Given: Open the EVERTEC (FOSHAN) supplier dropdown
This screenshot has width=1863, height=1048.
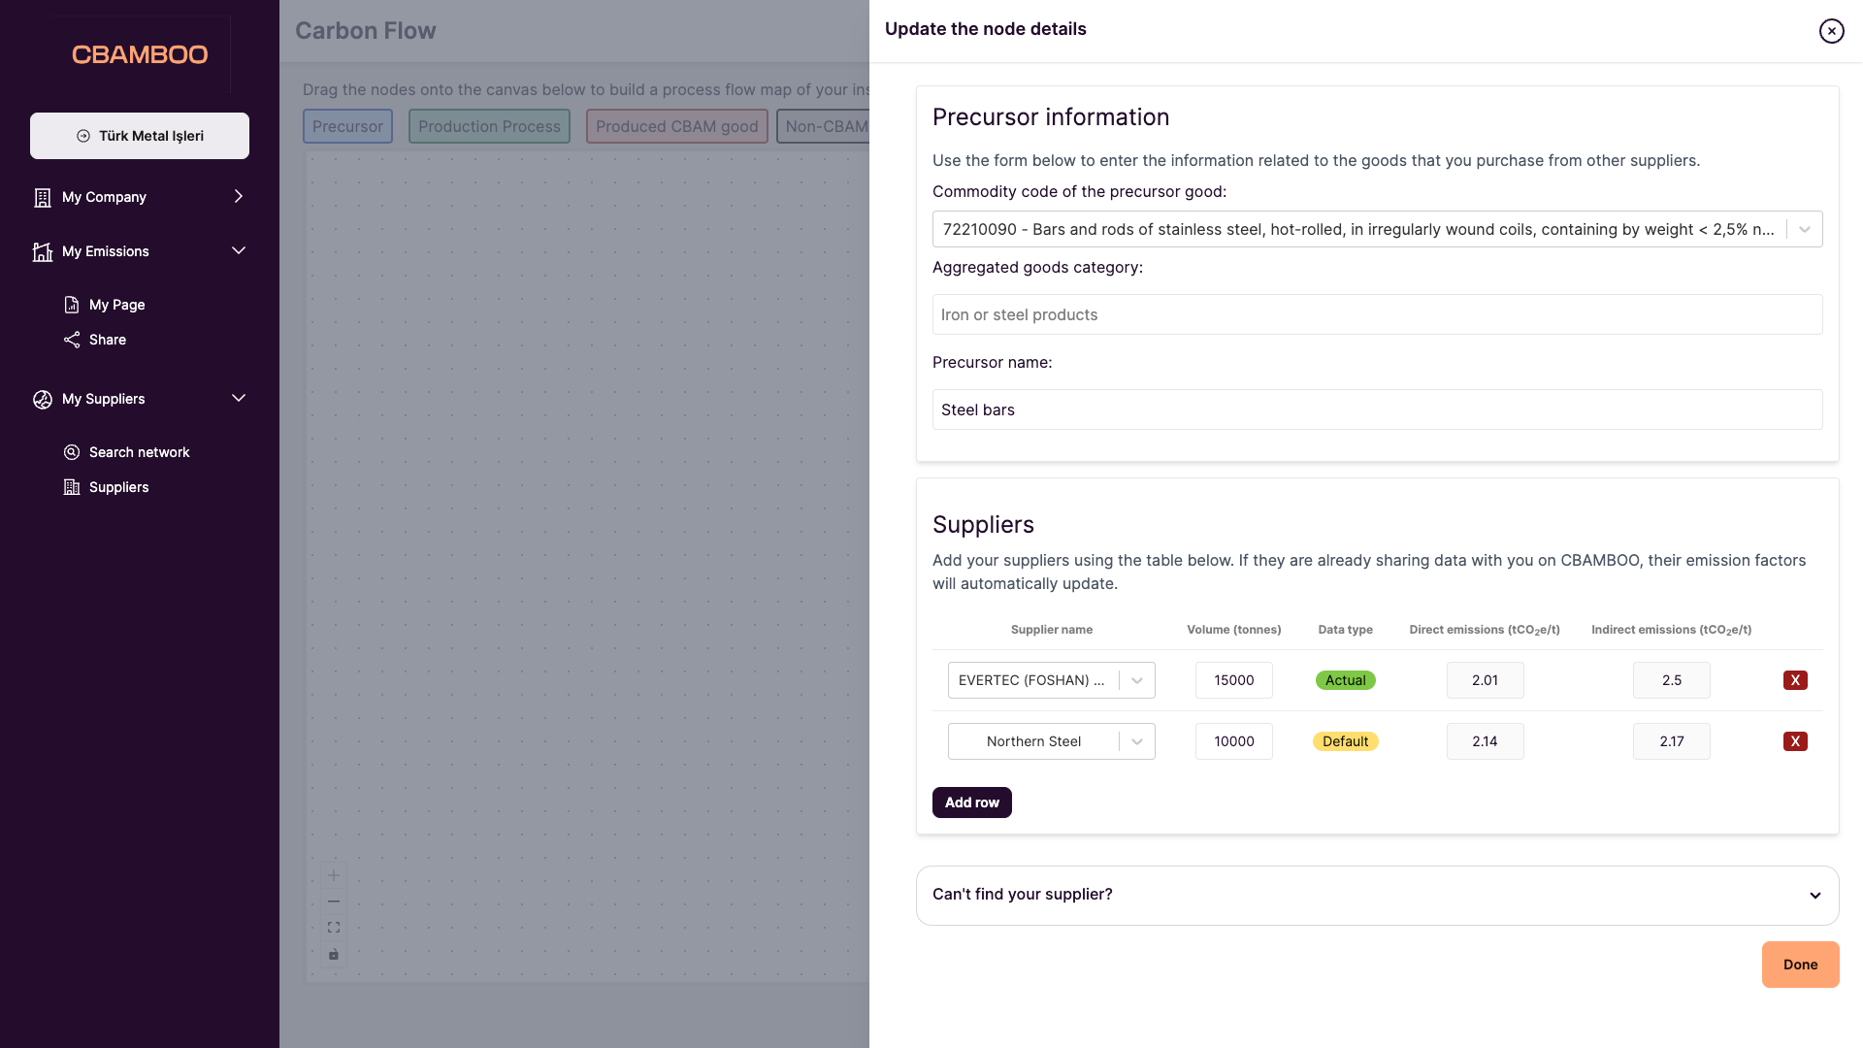Looking at the screenshot, I should [x=1136, y=680].
